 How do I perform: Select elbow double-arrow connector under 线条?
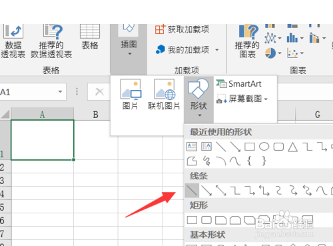pyautogui.click(x=264, y=191)
